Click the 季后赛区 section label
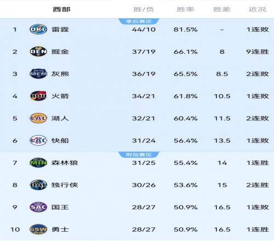The image size is (274, 241). tap(139, 21)
